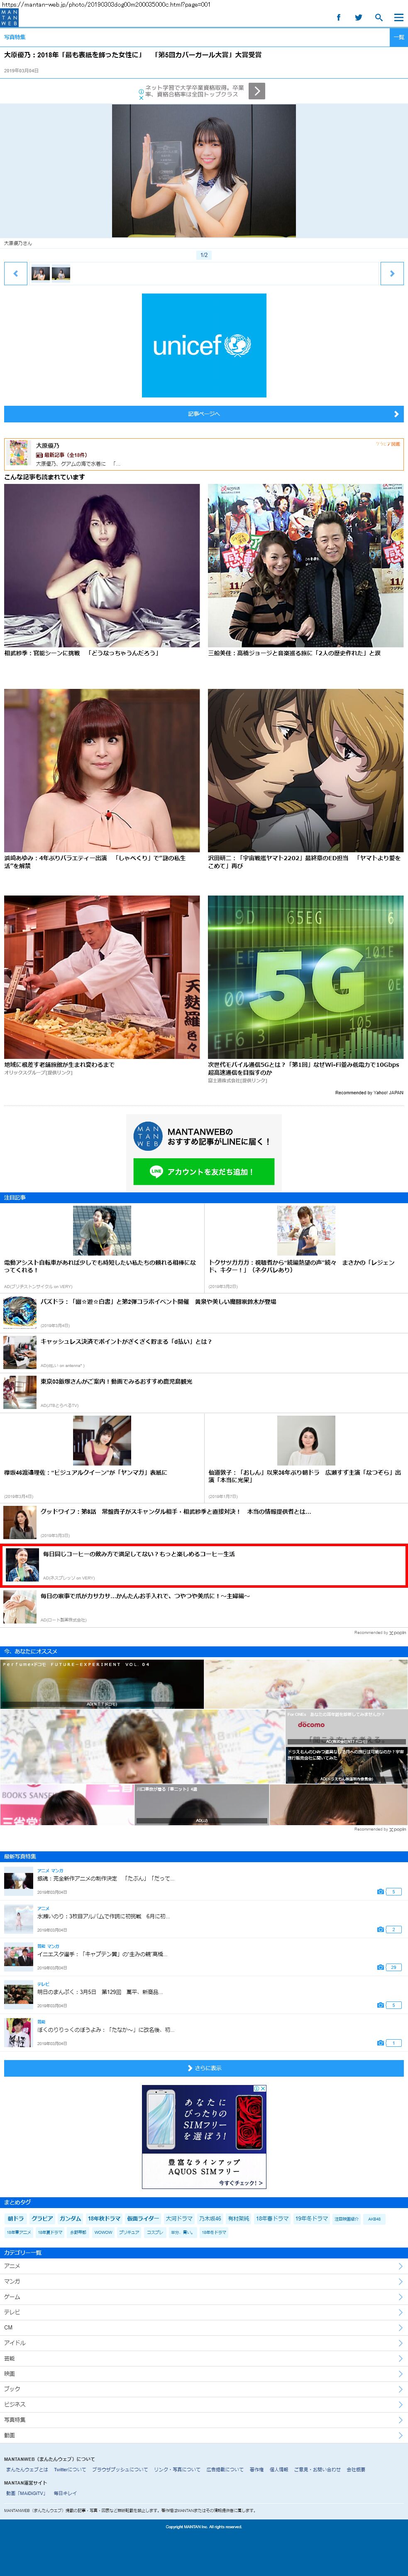Select the second photo thumbnail under the gallery
The width and height of the screenshot is (408, 2576).
[x=61, y=273]
